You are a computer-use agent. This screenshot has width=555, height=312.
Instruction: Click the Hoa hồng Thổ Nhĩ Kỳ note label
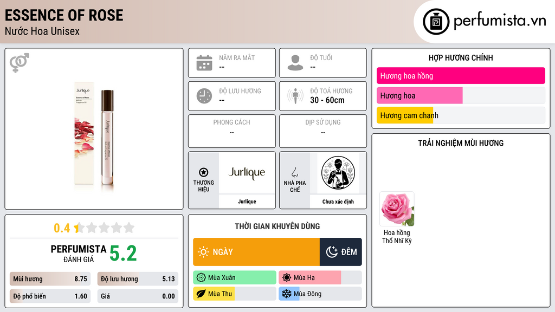click(x=397, y=237)
